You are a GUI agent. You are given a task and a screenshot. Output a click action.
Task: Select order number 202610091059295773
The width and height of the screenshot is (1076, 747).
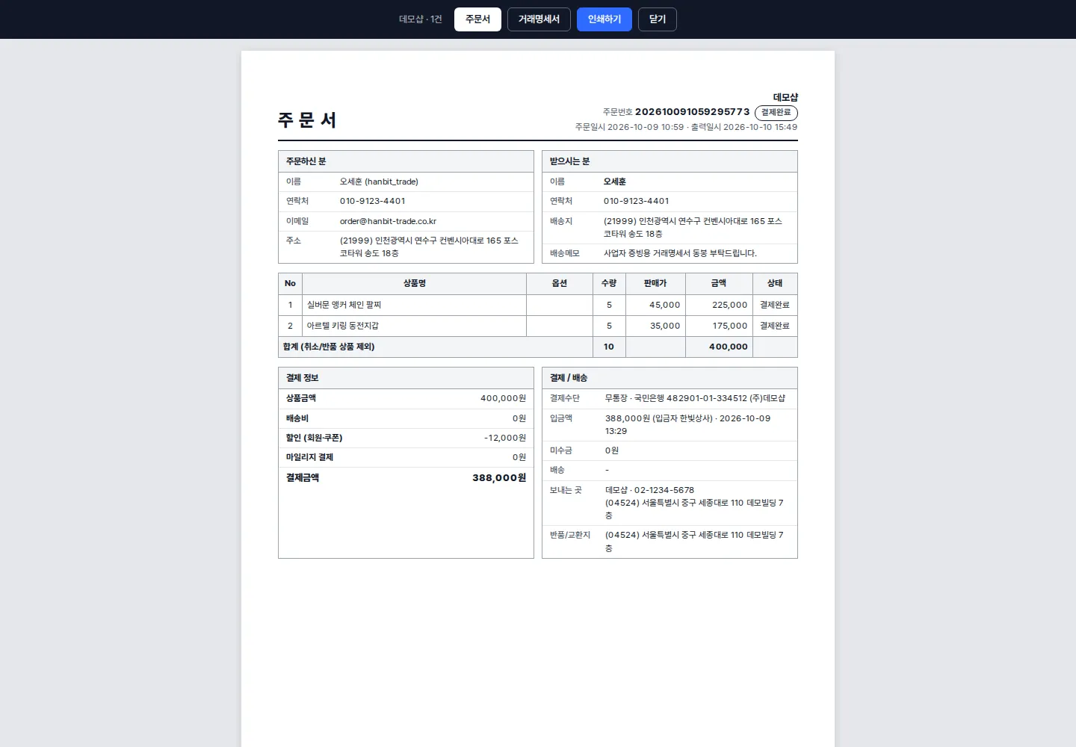coord(692,112)
